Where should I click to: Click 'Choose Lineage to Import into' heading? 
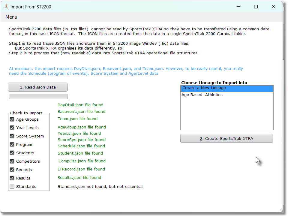click(214, 83)
